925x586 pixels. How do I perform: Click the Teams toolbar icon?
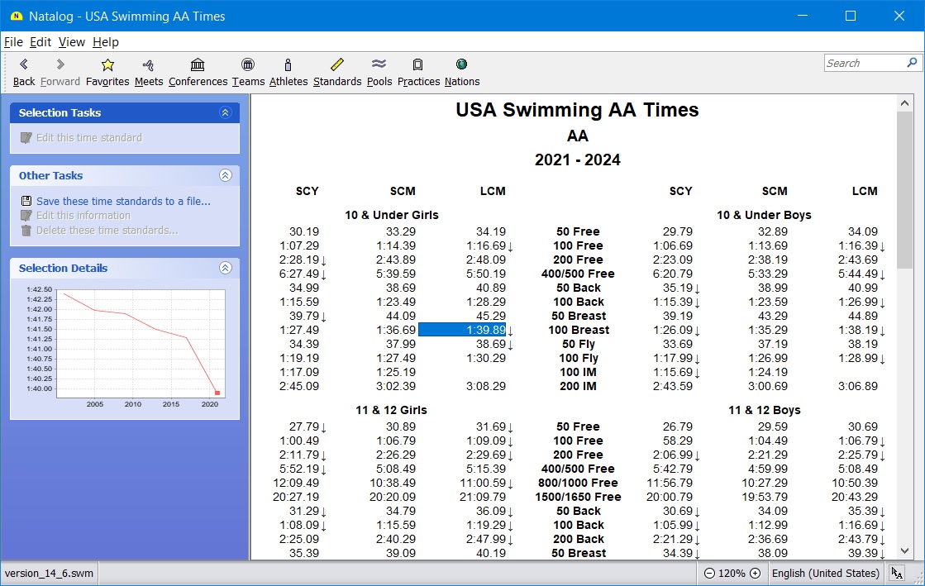pos(248,71)
